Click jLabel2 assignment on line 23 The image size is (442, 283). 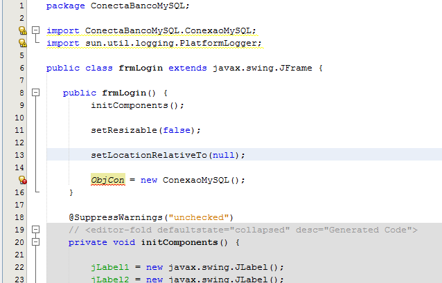(187, 279)
